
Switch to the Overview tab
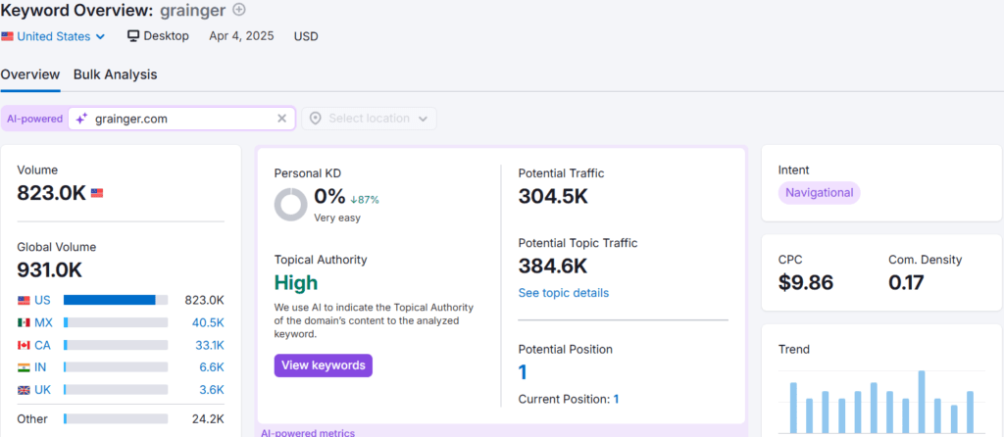click(30, 74)
